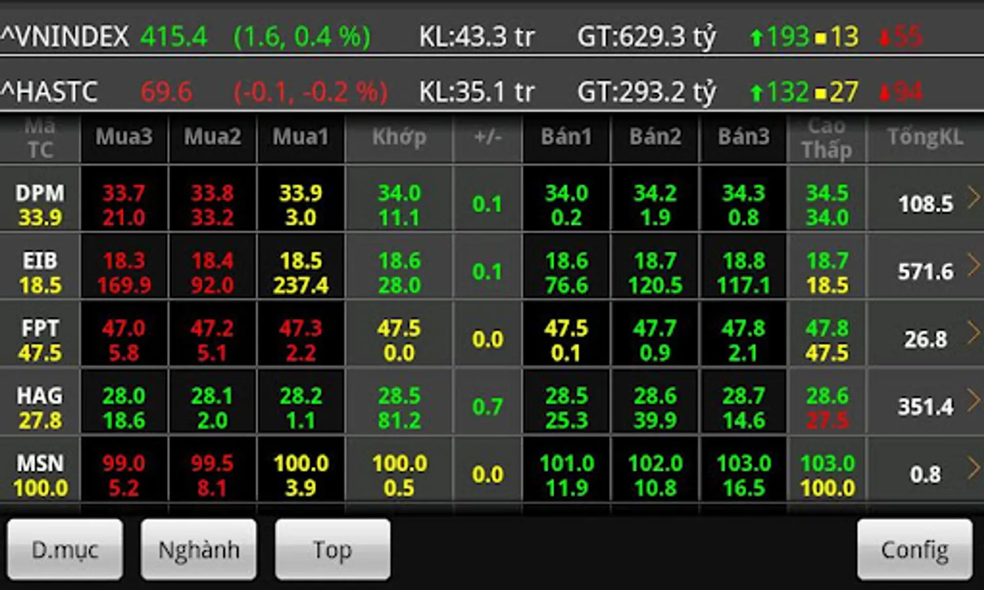
Task: Open the ^VNINDEX index label
Action: pyautogui.click(x=65, y=37)
